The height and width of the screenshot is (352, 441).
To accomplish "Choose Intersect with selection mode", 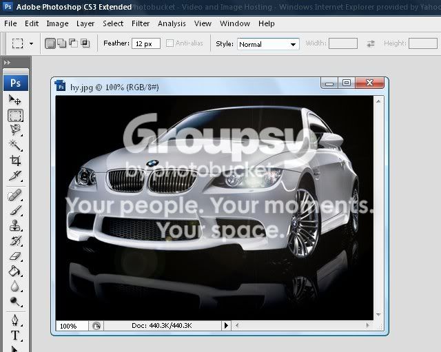I will 85,43.
